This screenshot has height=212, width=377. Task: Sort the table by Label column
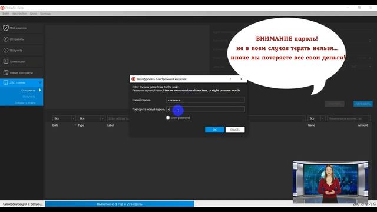click(110, 125)
